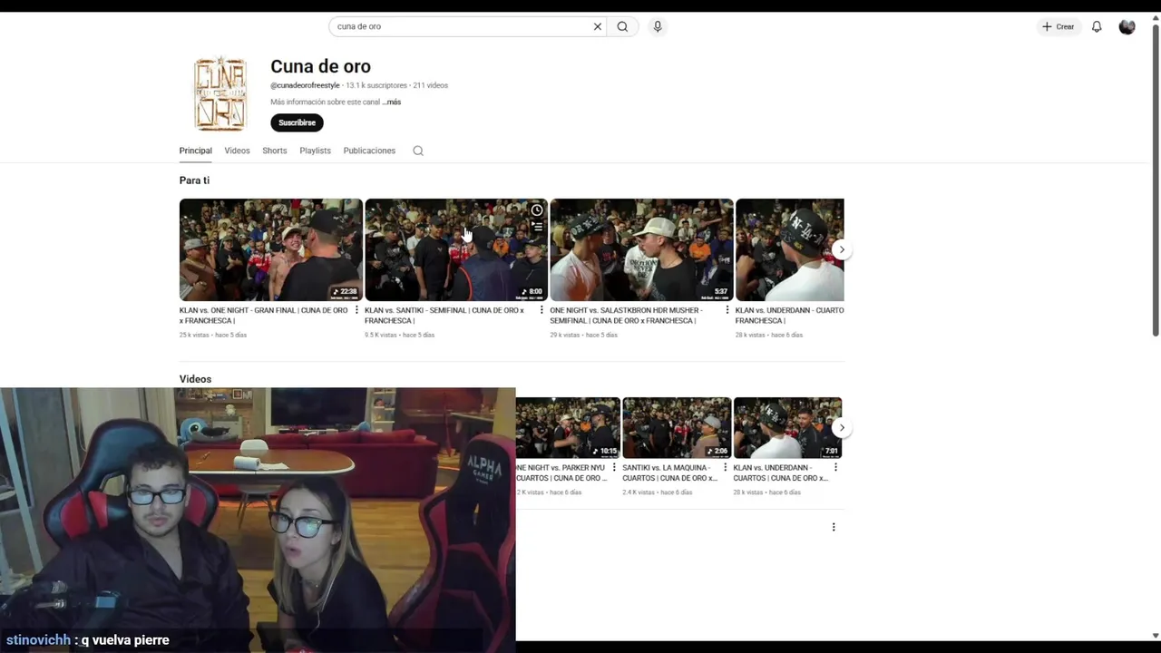Click ONE NIGHT vs. SALASTKBRON HDR MUSHER title
This screenshot has width=1161, height=653.
point(626,315)
